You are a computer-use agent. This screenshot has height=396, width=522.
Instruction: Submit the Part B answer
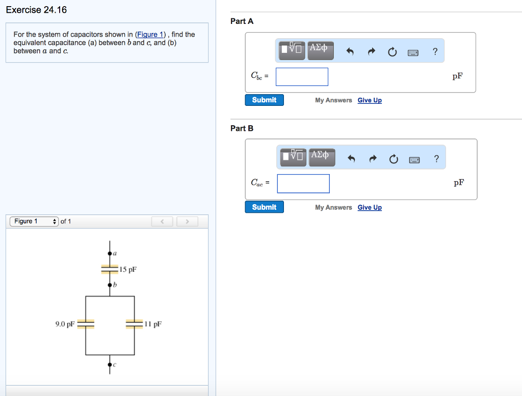pos(264,207)
